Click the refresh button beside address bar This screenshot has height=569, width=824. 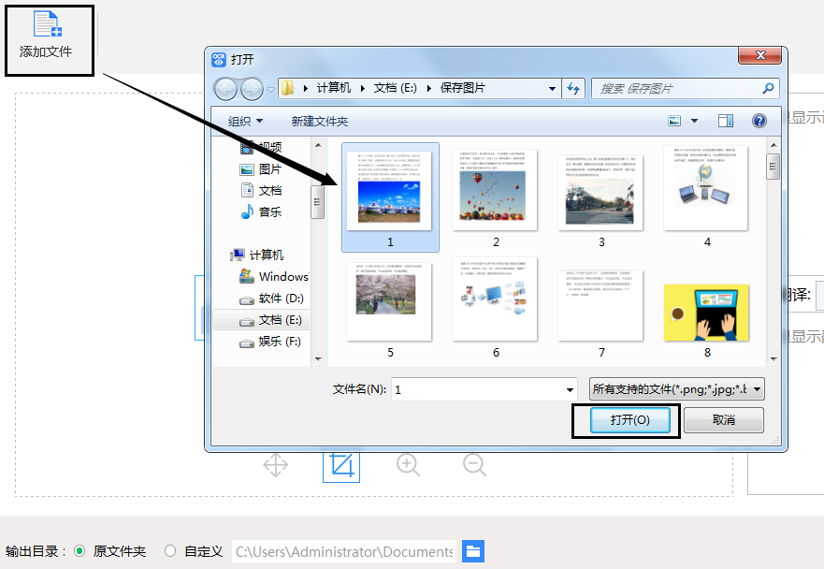573,88
